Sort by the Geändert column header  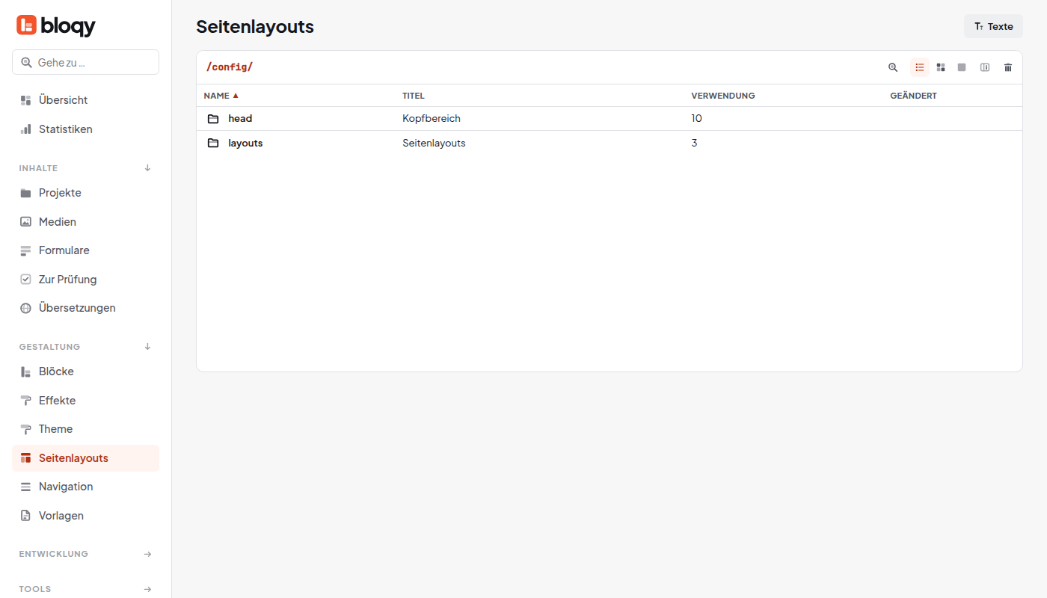(913, 96)
